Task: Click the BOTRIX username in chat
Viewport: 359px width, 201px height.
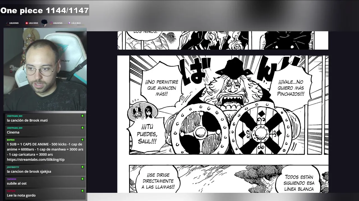Action: [x=11, y=140]
